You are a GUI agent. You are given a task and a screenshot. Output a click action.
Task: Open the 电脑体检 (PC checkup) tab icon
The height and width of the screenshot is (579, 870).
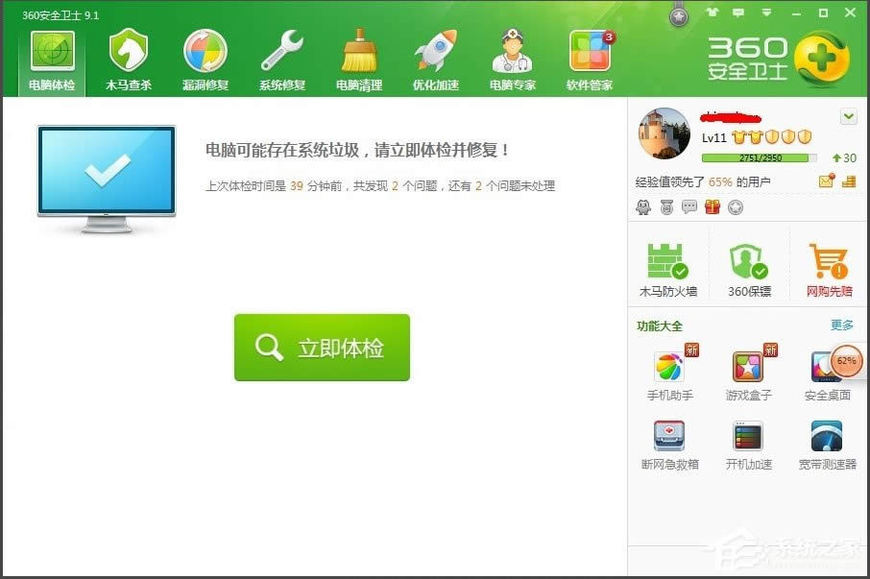point(53,56)
